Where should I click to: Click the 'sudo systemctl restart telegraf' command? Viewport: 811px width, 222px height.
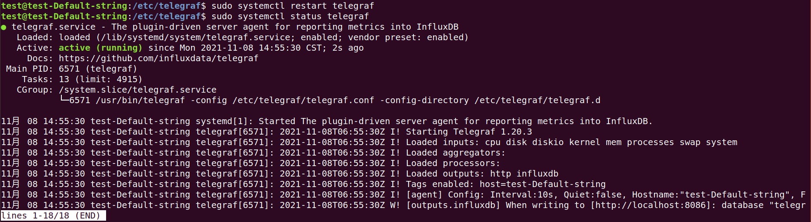point(293,6)
